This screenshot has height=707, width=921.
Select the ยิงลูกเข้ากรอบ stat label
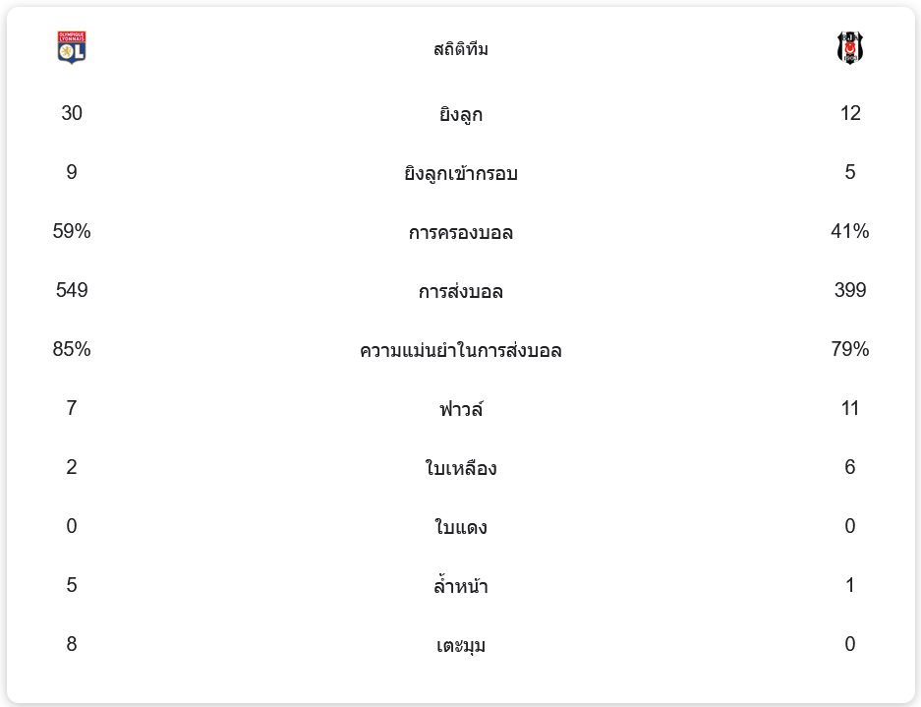(x=460, y=173)
